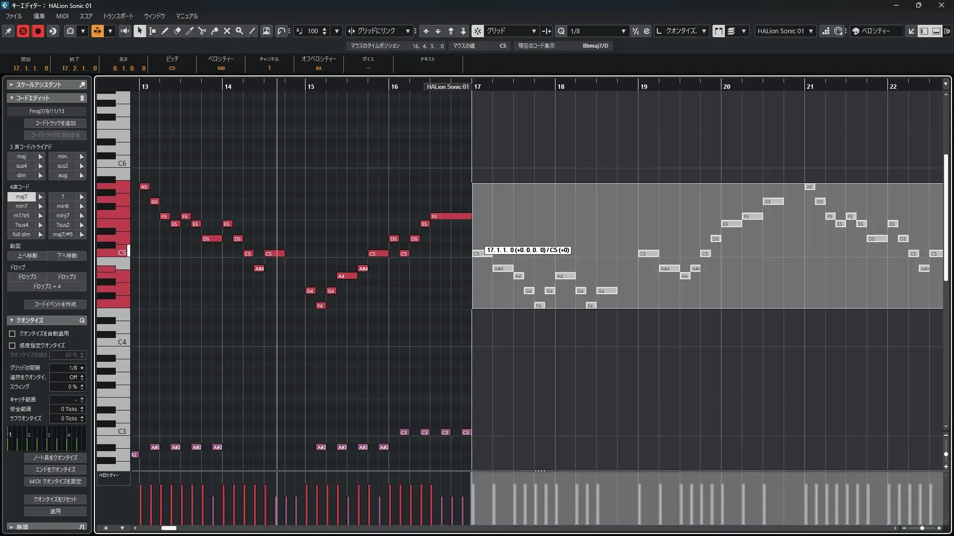Select the maj7 four-voice chord type

coord(21,197)
